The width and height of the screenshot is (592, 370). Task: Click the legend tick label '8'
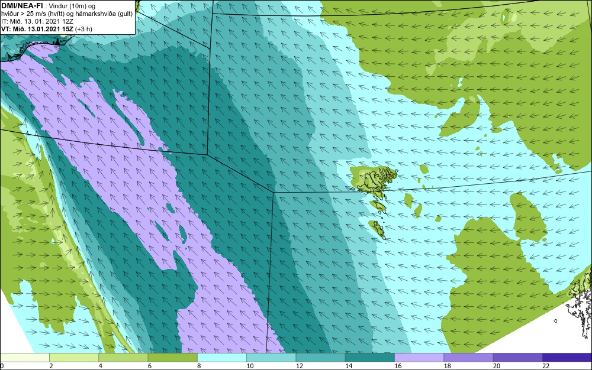(x=200, y=366)
